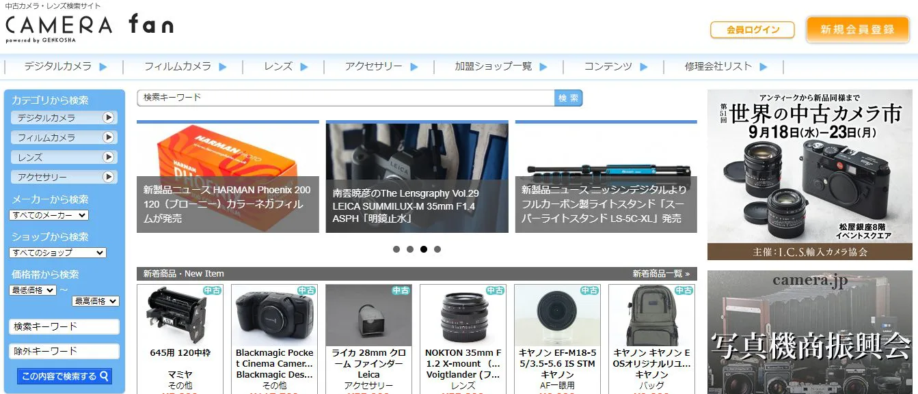The image size is (918, 394).
Task: Open the 加盟ショップ一覧 navigation menu
Action: (501, 66)
